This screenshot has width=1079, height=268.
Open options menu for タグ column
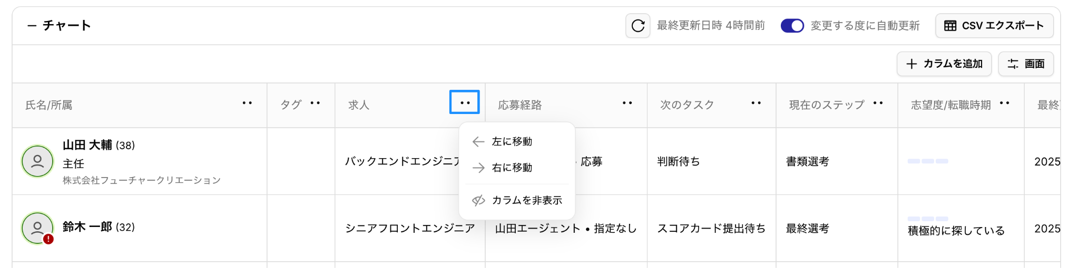[315, 103]
